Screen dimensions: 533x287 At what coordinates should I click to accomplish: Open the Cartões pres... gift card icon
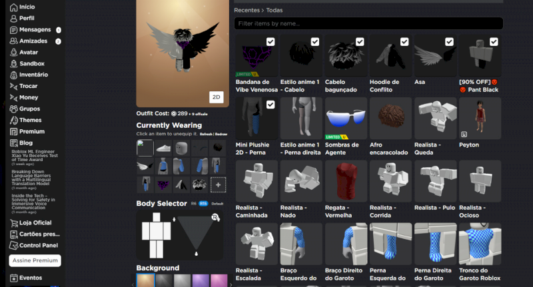click(x=13, y=234)
